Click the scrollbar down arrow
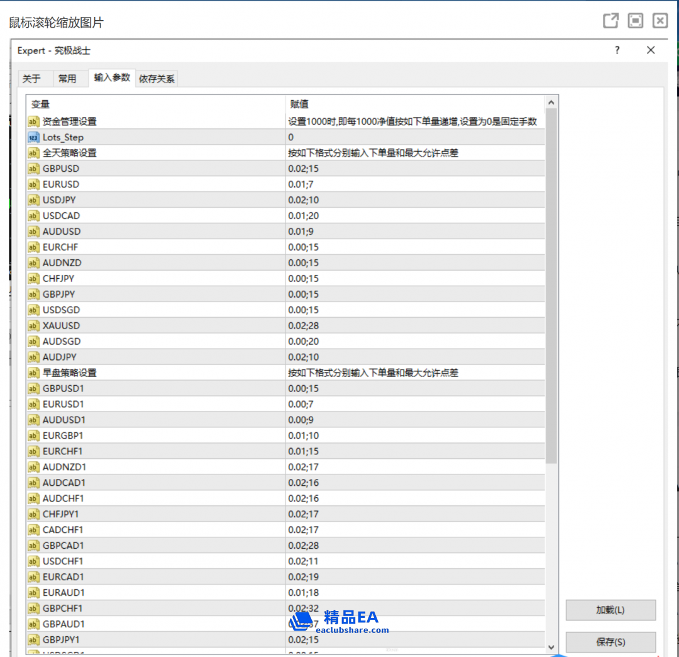The height and width of the screenshot is (657, 679). pos(551,647)
